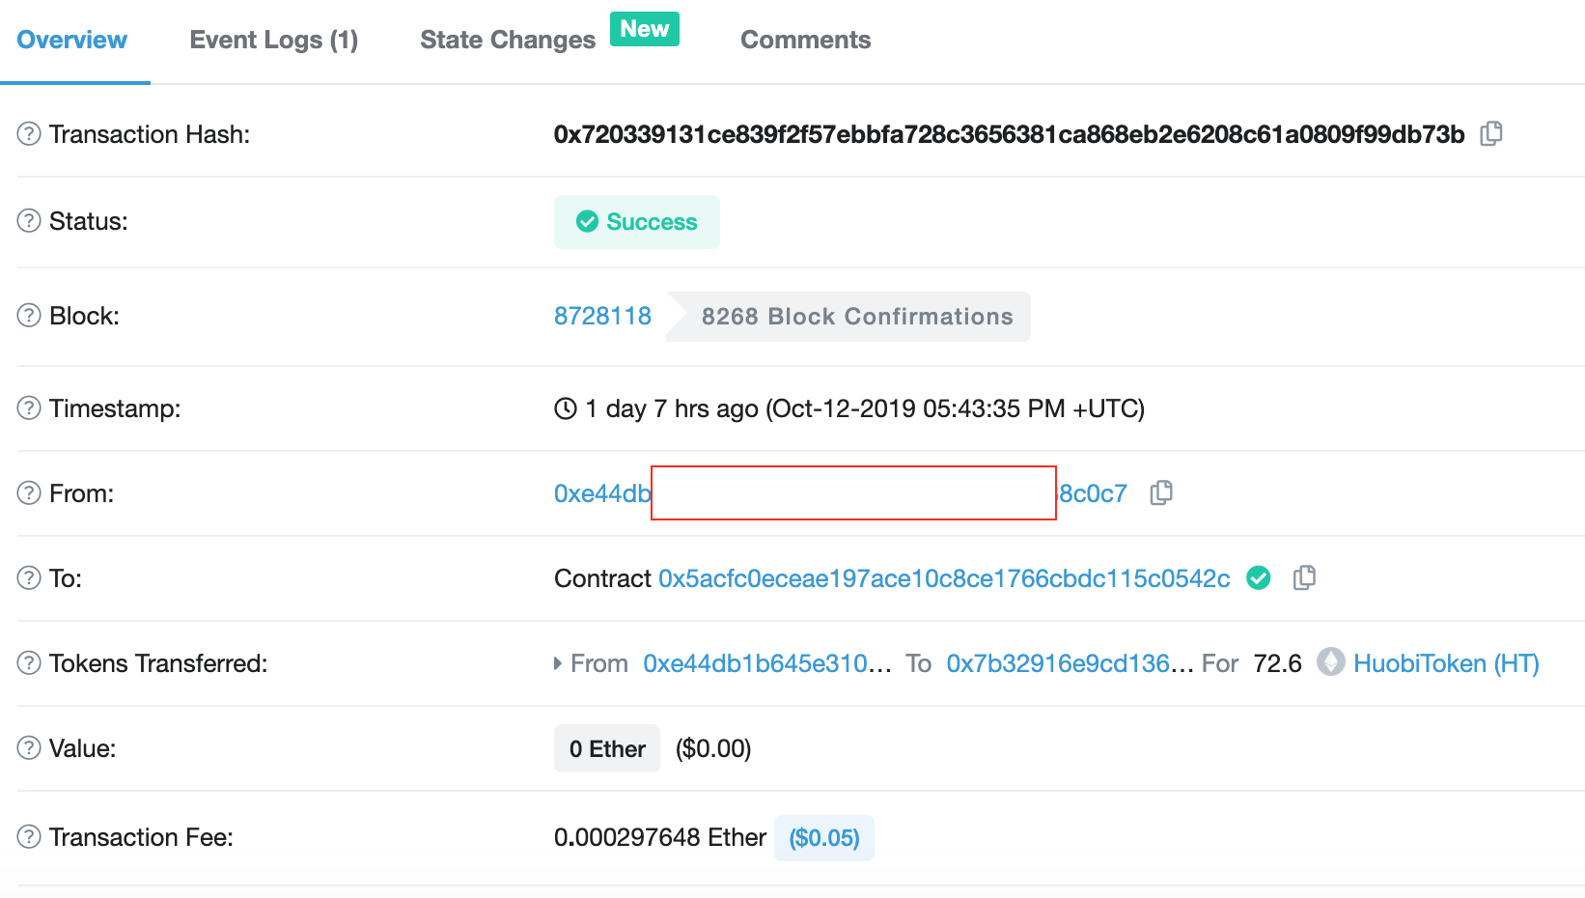Click help icon beside Timestamp label
The height and width of the screenshot is (898, 1585).
click(29, 407)
